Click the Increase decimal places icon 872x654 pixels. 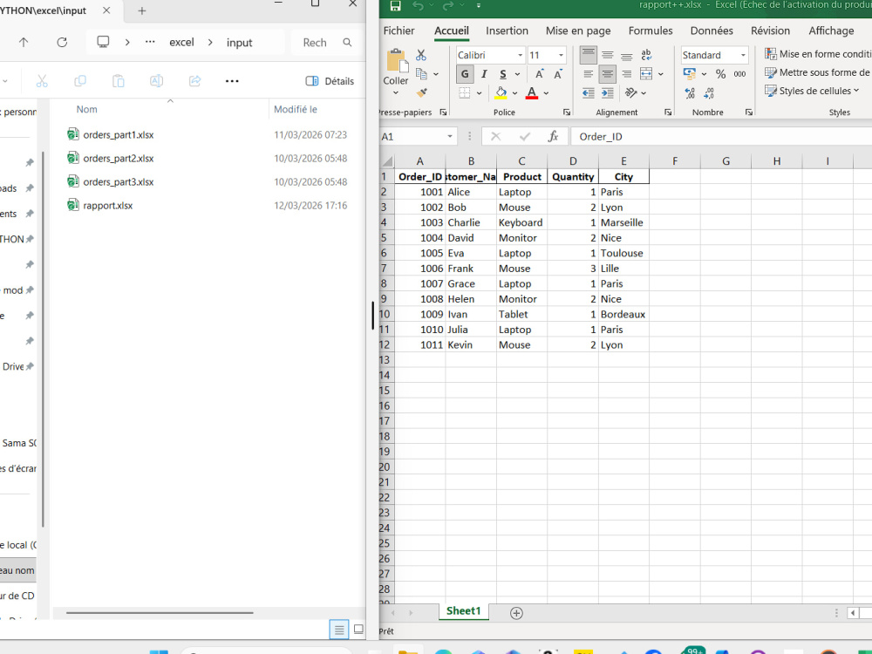pos(690,93)
